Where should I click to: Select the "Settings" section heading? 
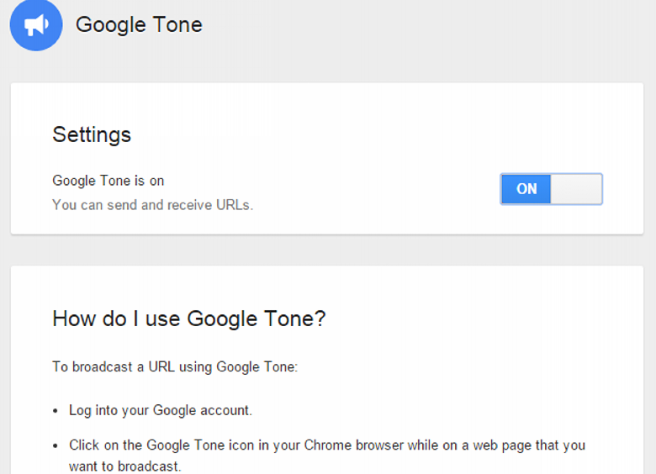click(92, 134)
